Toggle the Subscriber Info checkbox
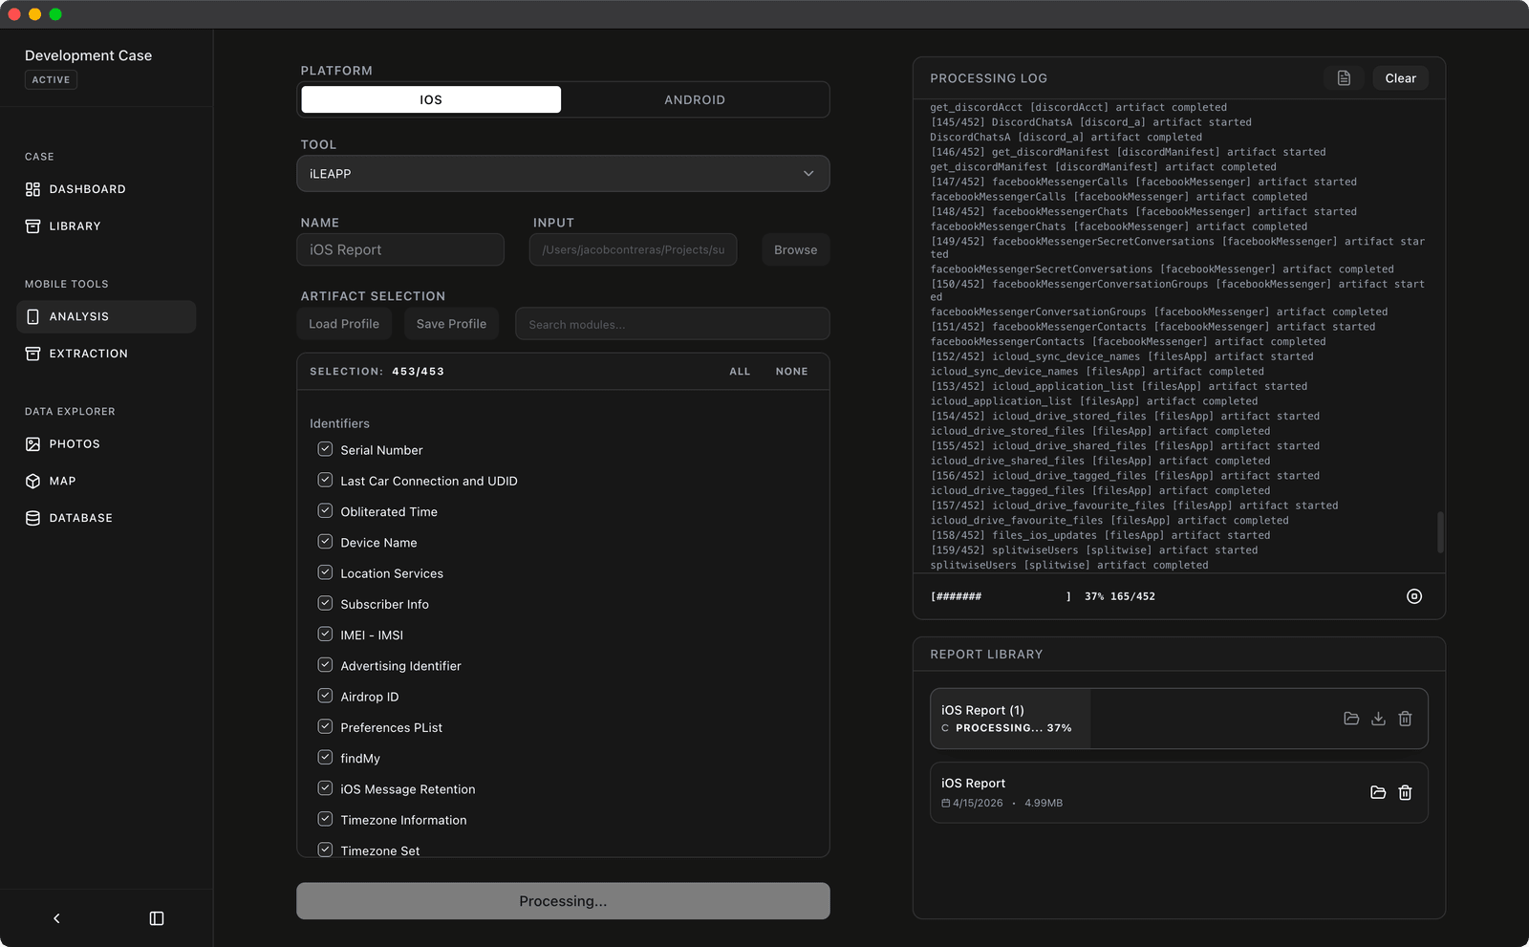 325,603
